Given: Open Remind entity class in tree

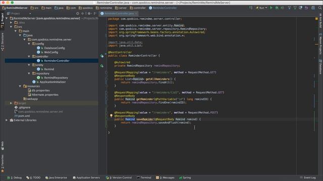Looking at the screenshot, I should coord(45,69).
